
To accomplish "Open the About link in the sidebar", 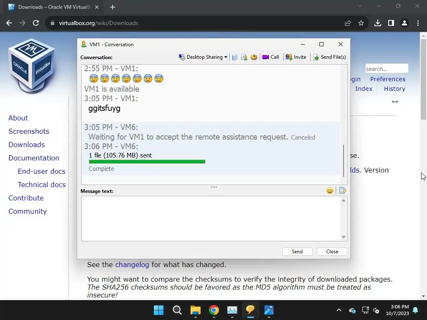I will (18, 118).
